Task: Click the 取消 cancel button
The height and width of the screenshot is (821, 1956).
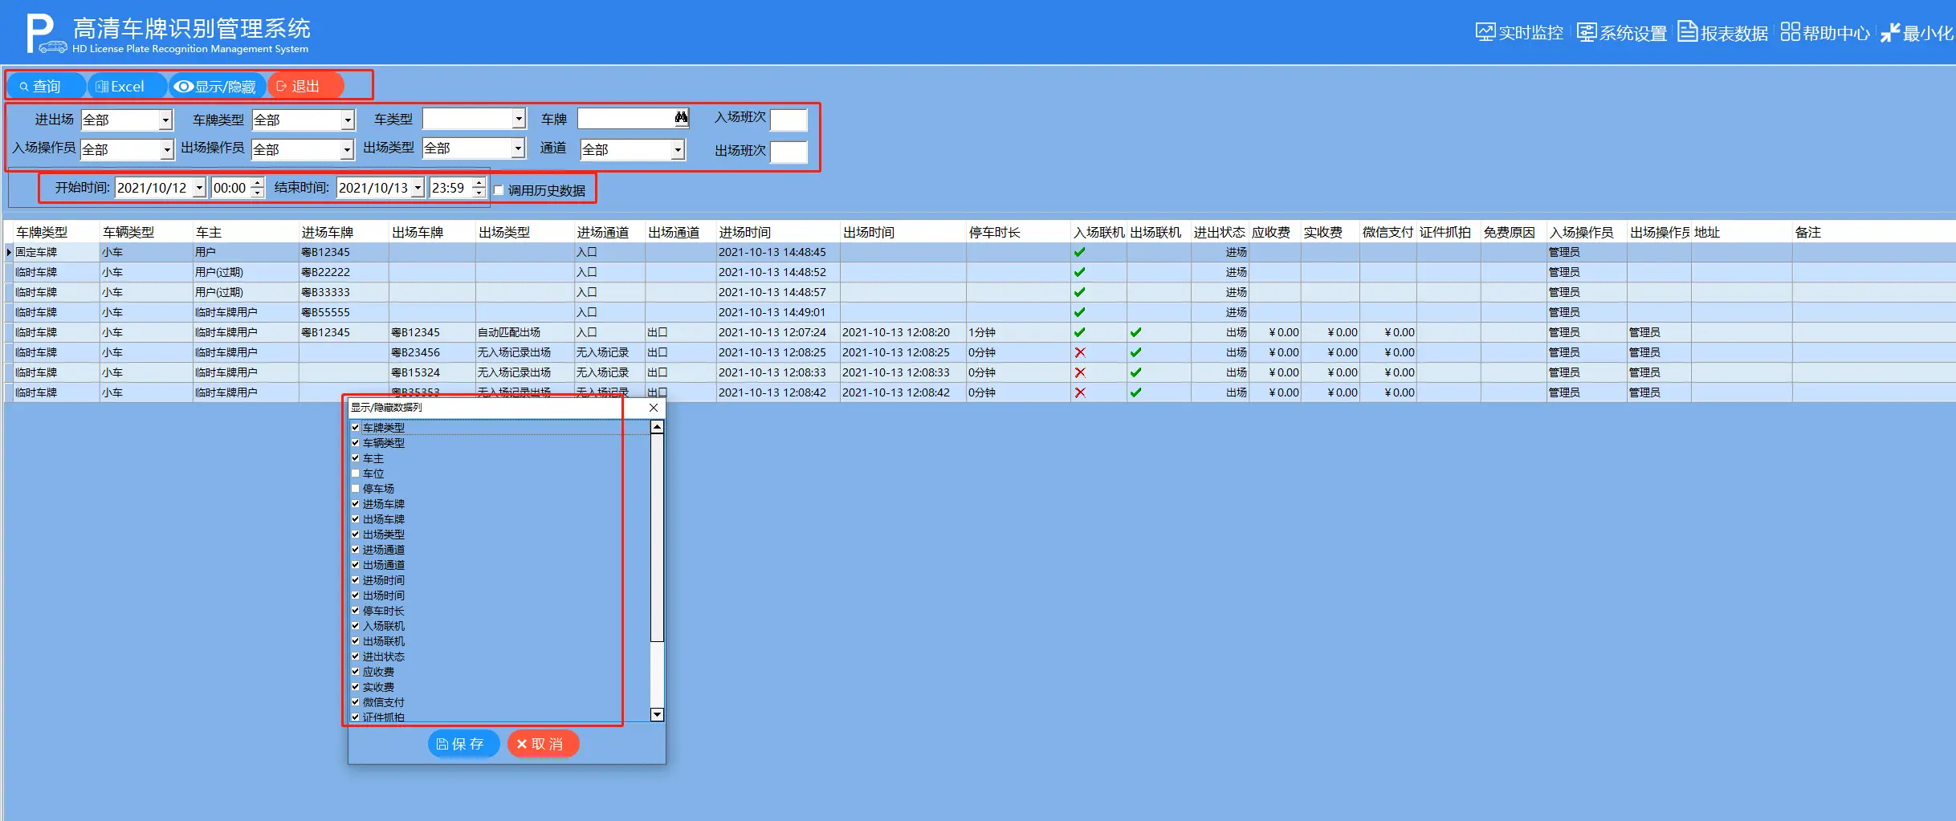Action: (x=540, y=744)
